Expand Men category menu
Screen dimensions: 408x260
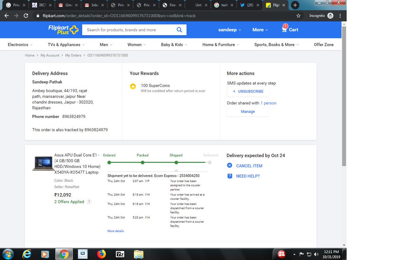[x=106, y=45]
